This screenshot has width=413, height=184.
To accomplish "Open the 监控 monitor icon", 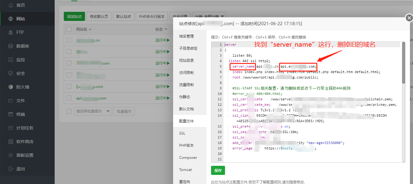I will [x=11, y=60].
